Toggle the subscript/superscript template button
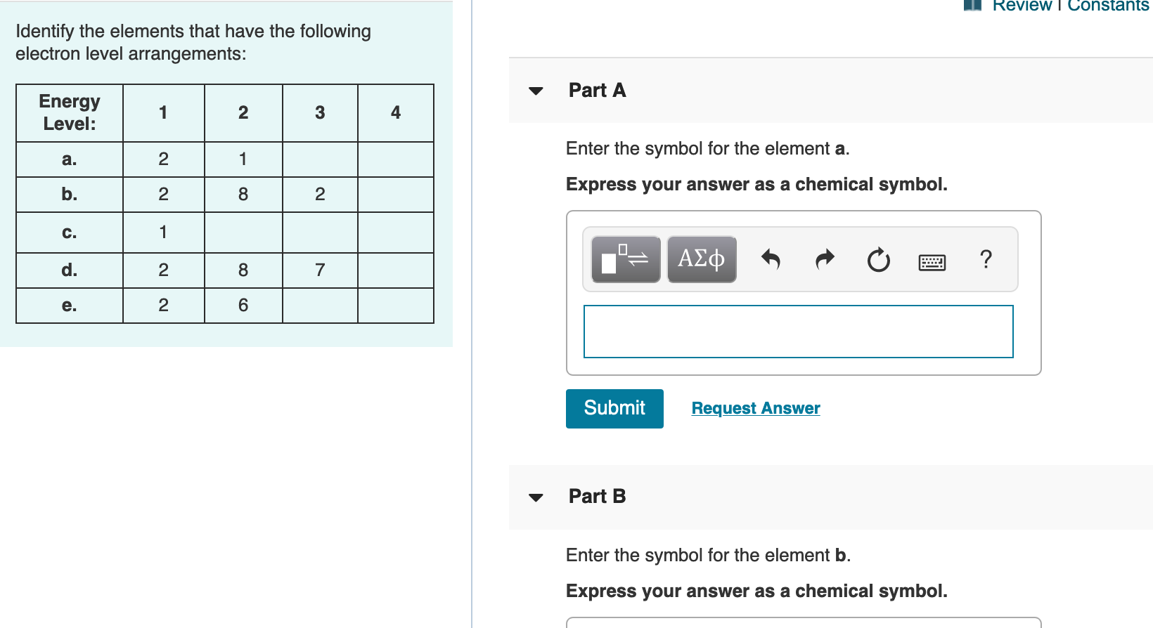The height and width of the screenshot is (628, 1153). (624, 259)
